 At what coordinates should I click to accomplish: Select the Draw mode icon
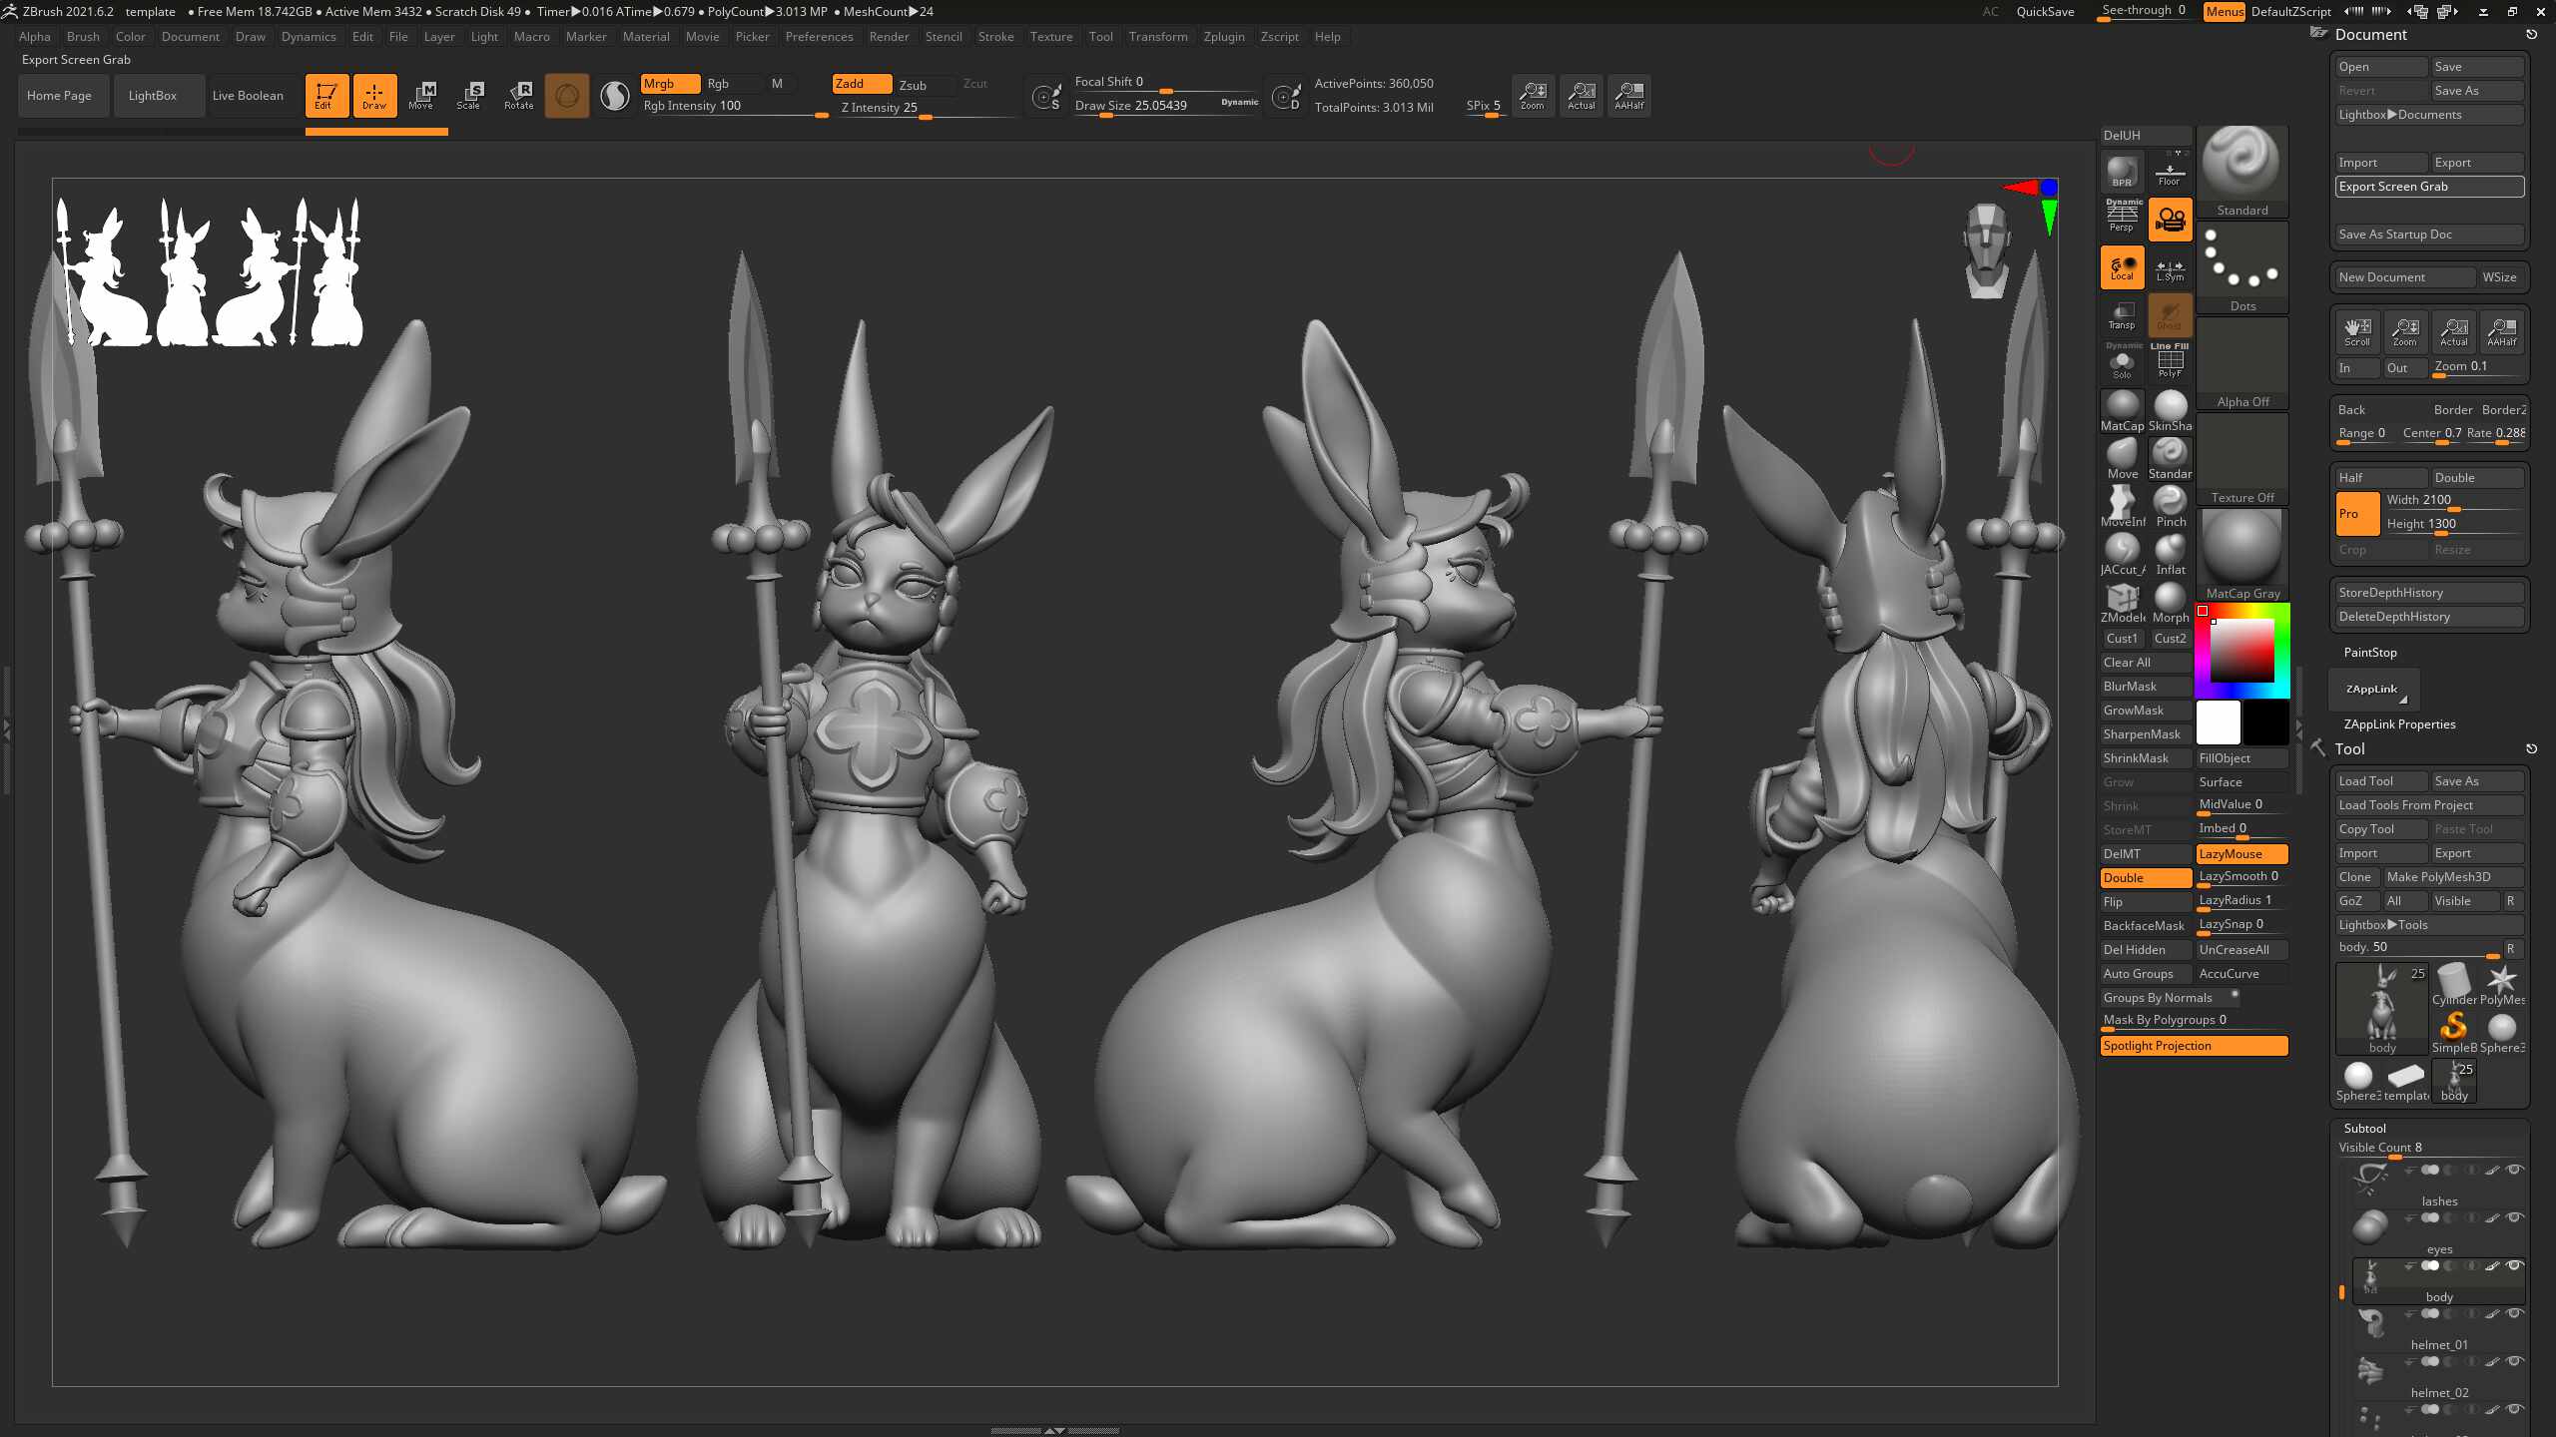click(x=374, y=96)
